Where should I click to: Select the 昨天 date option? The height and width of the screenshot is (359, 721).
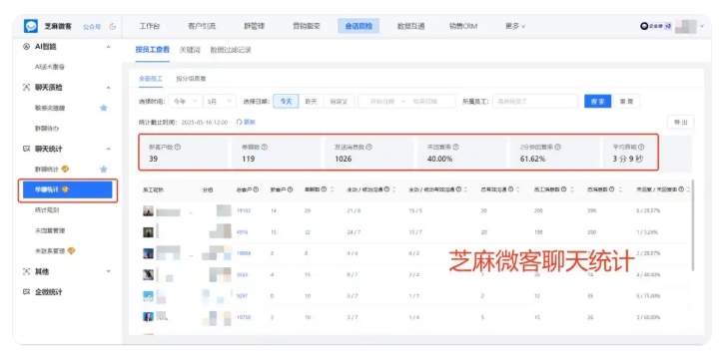(x=312, y=102)
